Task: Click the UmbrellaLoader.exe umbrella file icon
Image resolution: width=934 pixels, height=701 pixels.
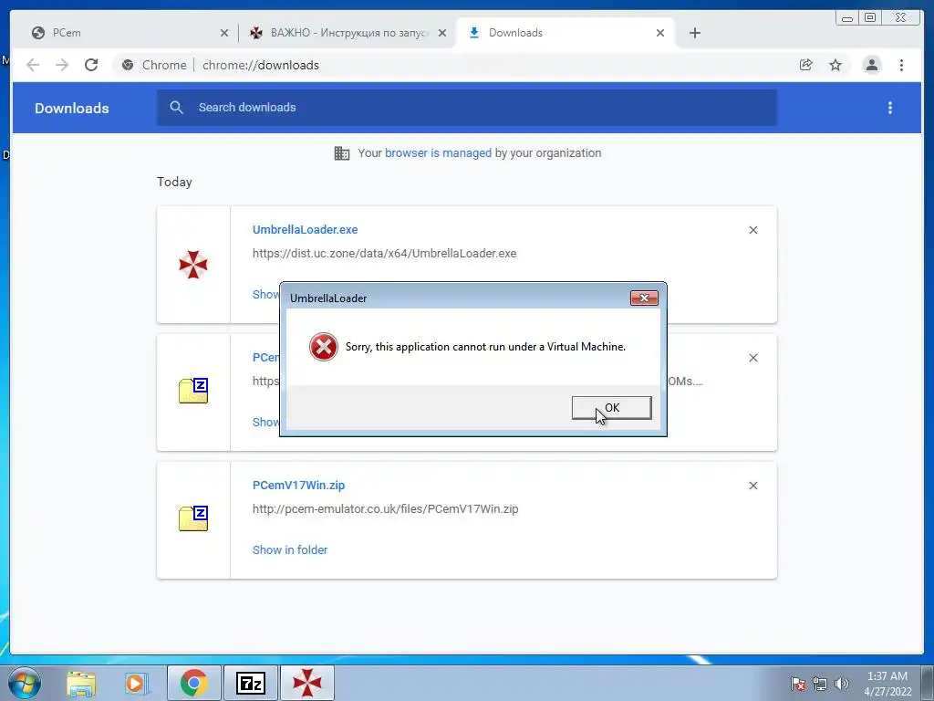Action: tap(193, 265)
